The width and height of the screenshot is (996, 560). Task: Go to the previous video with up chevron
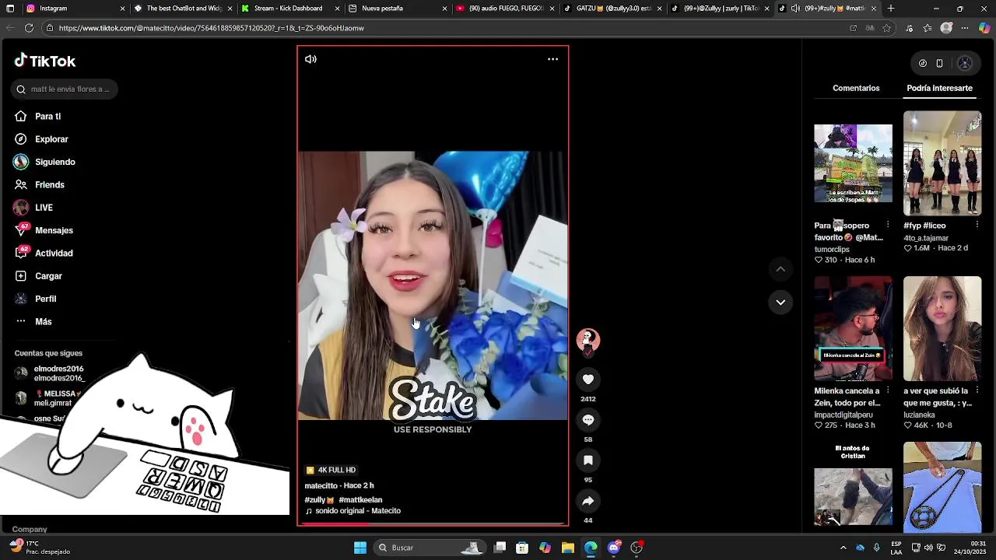tap(780, 269)
